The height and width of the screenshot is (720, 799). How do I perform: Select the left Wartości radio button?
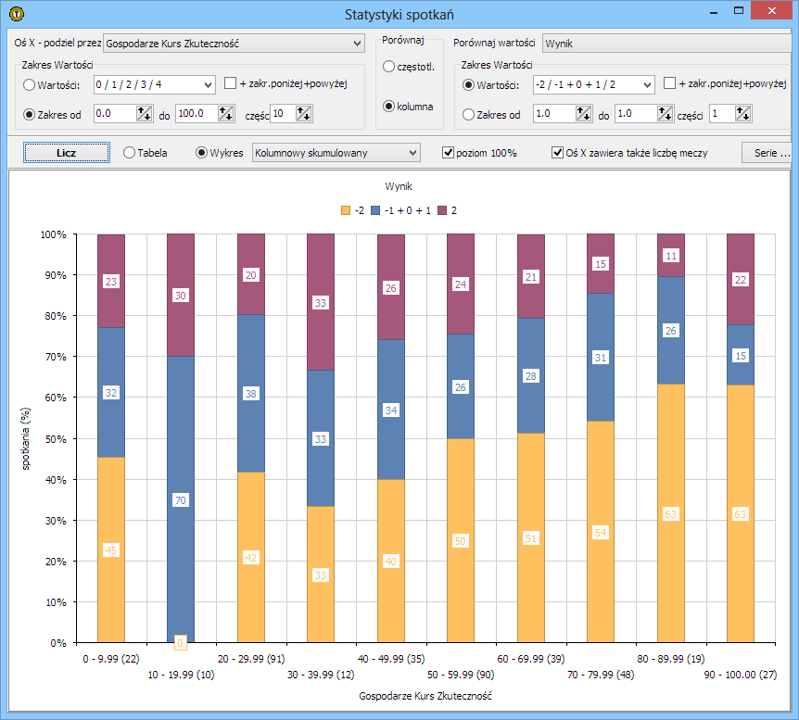(x=29, y=85)
